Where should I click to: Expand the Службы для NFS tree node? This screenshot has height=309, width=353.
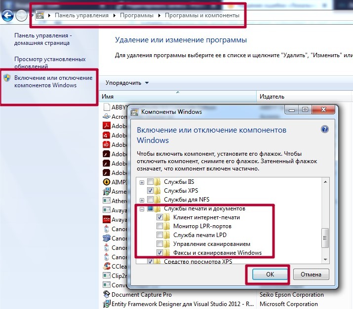click(142, 200)
